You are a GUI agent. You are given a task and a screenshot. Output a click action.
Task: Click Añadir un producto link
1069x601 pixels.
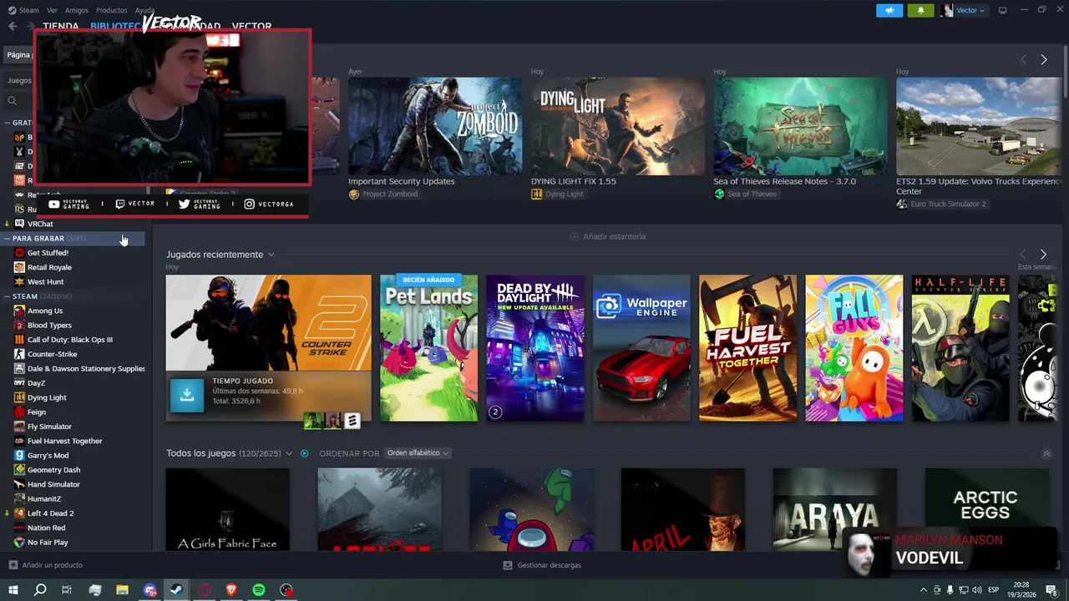click(x=52, y=565)
